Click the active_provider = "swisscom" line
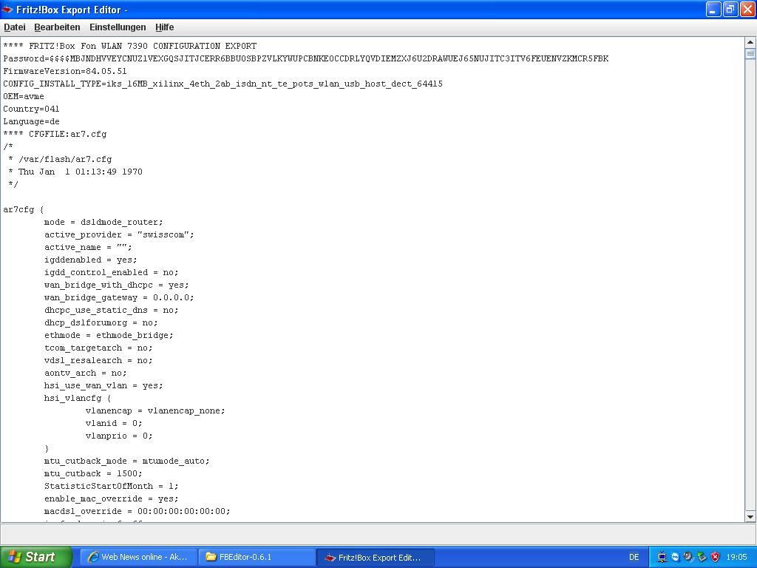Screen dimensions: 757x568 point(119,234)
